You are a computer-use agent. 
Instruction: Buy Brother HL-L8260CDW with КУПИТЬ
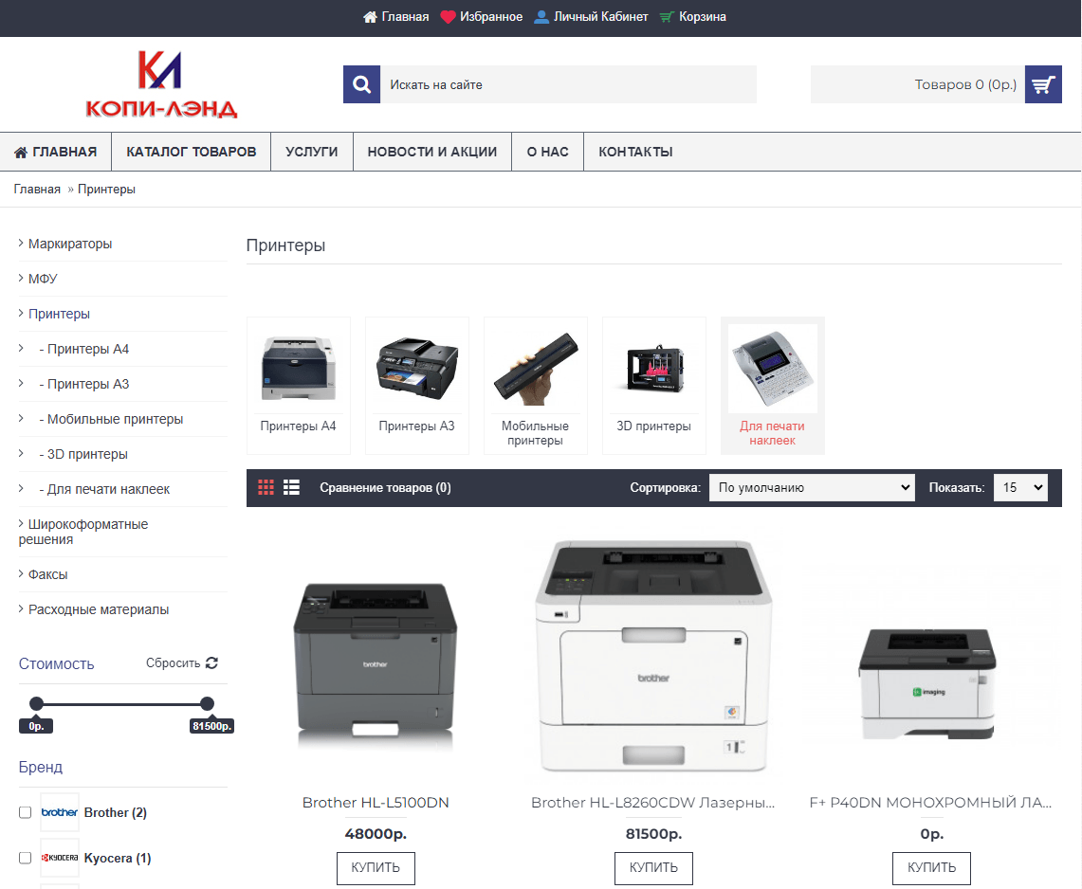point(653,867)
